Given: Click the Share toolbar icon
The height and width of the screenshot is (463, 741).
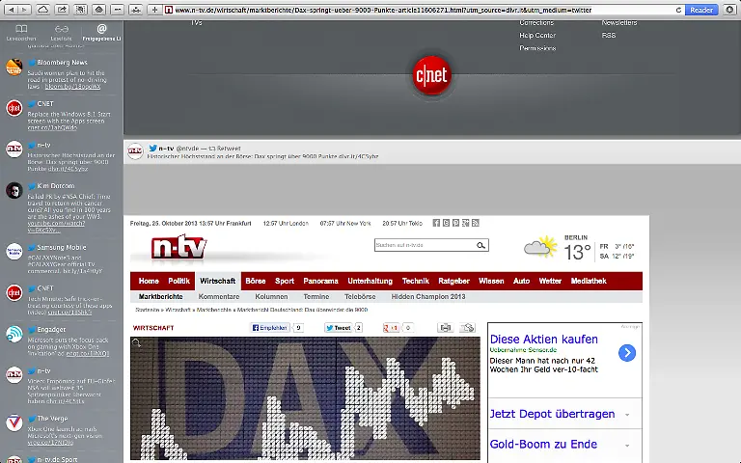Looking at the screenshot, I should [x=62, y=10].
